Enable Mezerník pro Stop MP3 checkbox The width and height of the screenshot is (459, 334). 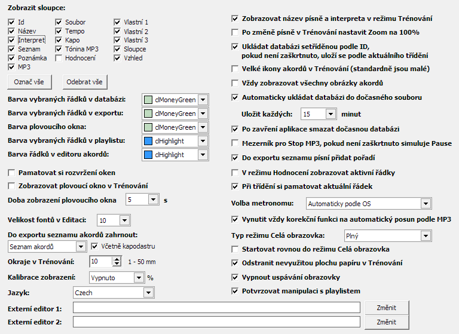coord(235,143)
